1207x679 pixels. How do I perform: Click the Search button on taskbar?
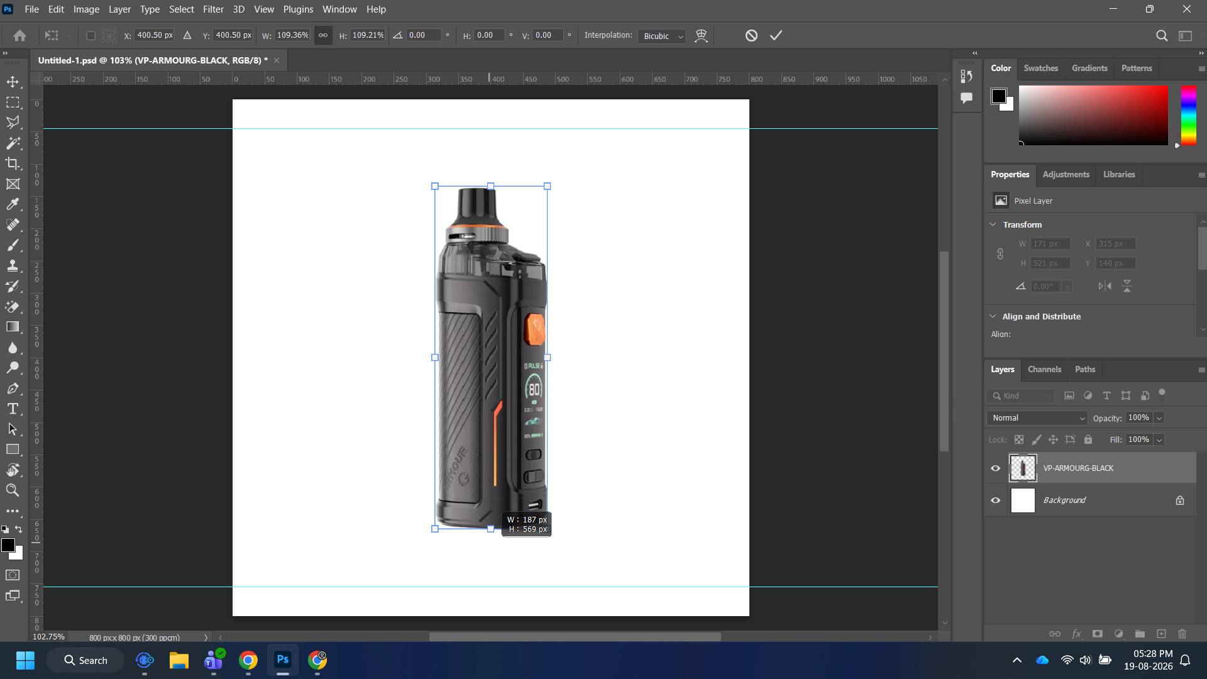[x=85, y=660]
